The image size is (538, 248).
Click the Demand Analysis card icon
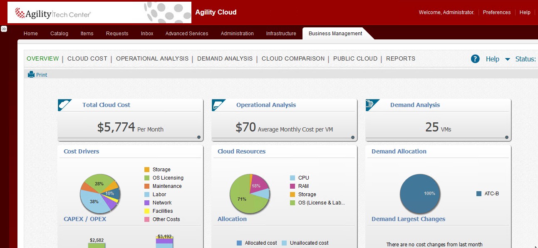coord(372,105)
